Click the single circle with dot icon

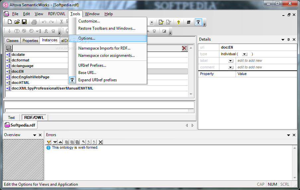pos(32,31)
